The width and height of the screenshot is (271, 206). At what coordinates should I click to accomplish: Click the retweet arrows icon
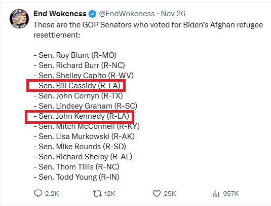point(97,193)
